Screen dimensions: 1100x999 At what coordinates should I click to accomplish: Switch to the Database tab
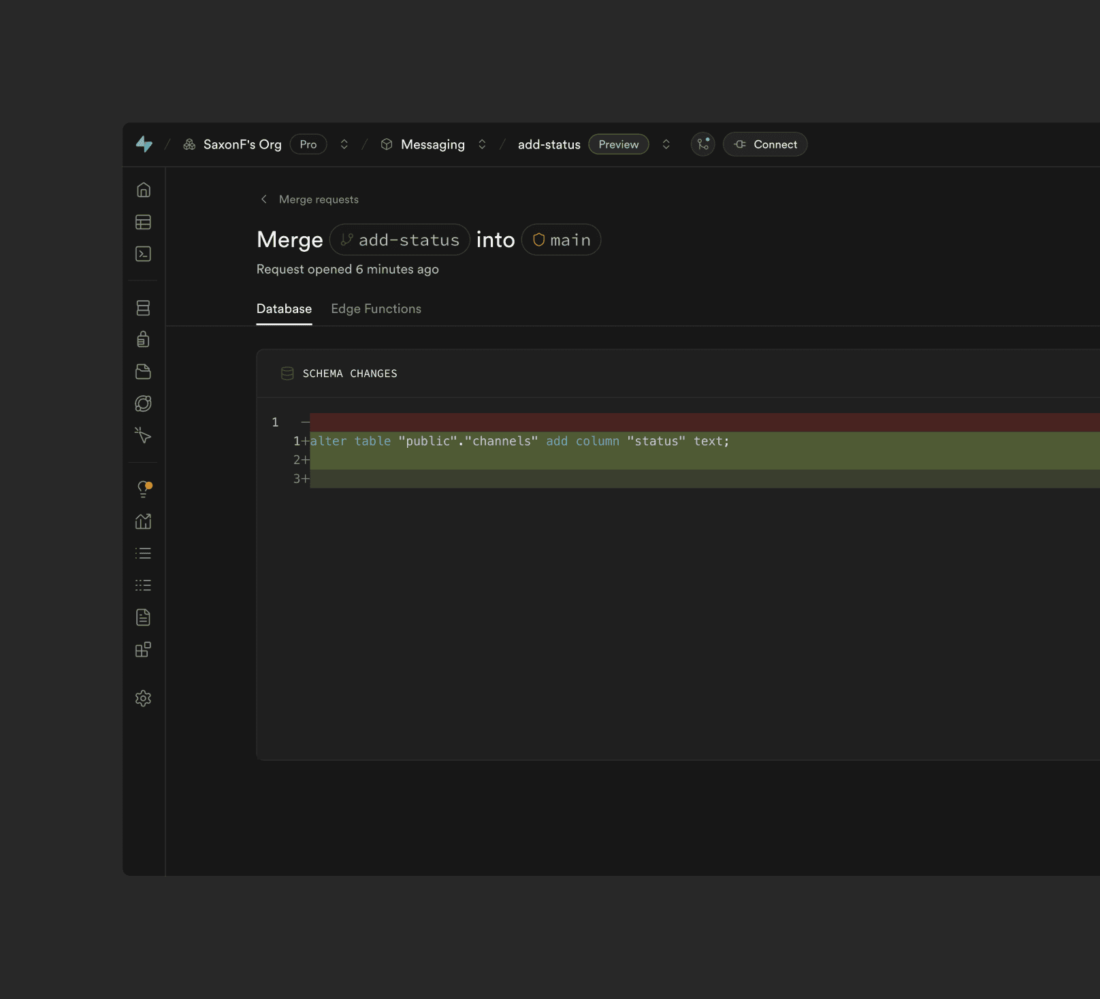pos(284,309)
